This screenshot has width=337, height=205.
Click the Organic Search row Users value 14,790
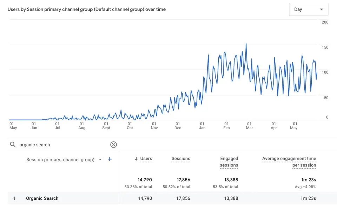pos(145,198)
